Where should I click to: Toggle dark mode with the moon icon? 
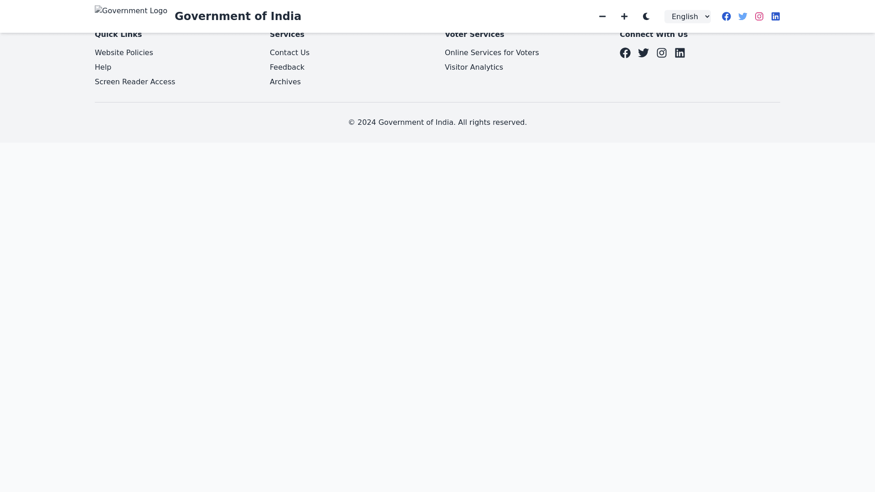[646, 16]
